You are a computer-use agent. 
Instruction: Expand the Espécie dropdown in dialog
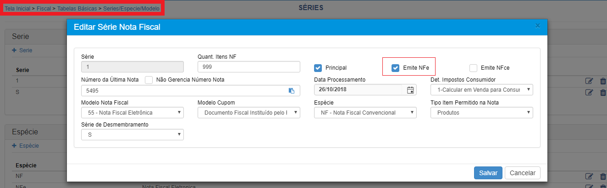click(365, 113)
